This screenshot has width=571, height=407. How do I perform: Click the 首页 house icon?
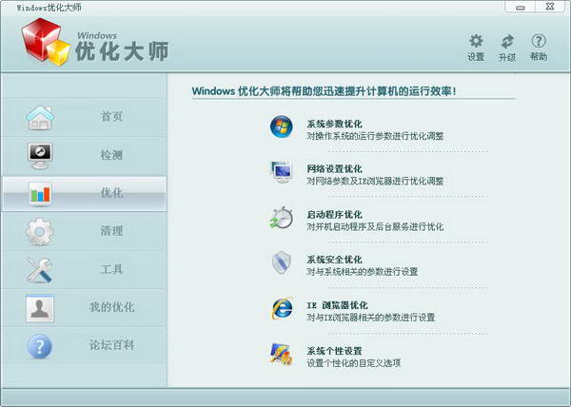click(40, 118)
